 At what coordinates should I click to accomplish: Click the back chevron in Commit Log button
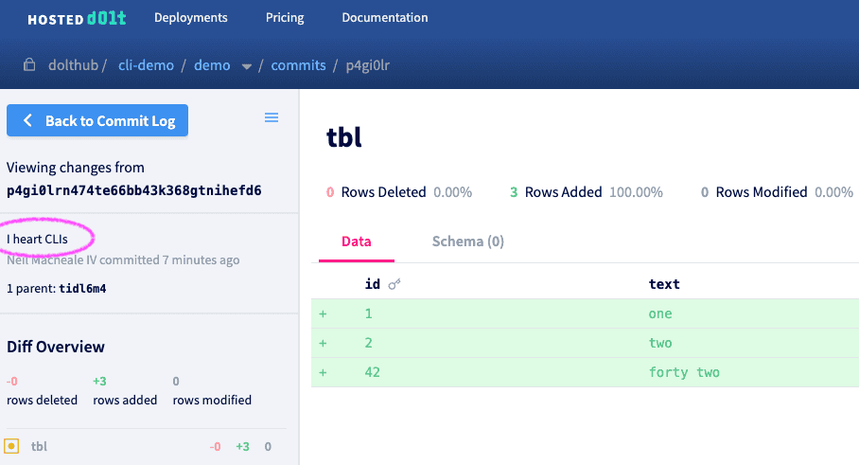[27, 120]
